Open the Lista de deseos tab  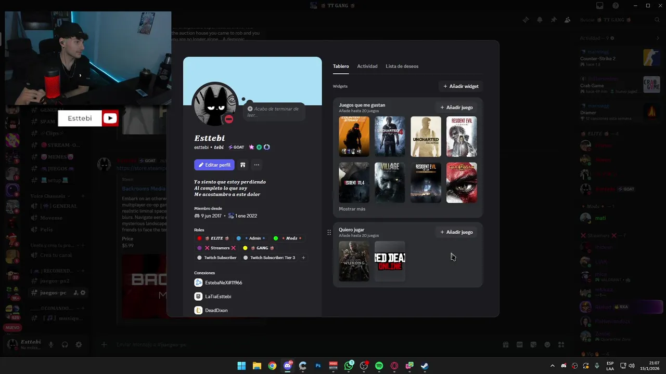[x=402, y=66]
